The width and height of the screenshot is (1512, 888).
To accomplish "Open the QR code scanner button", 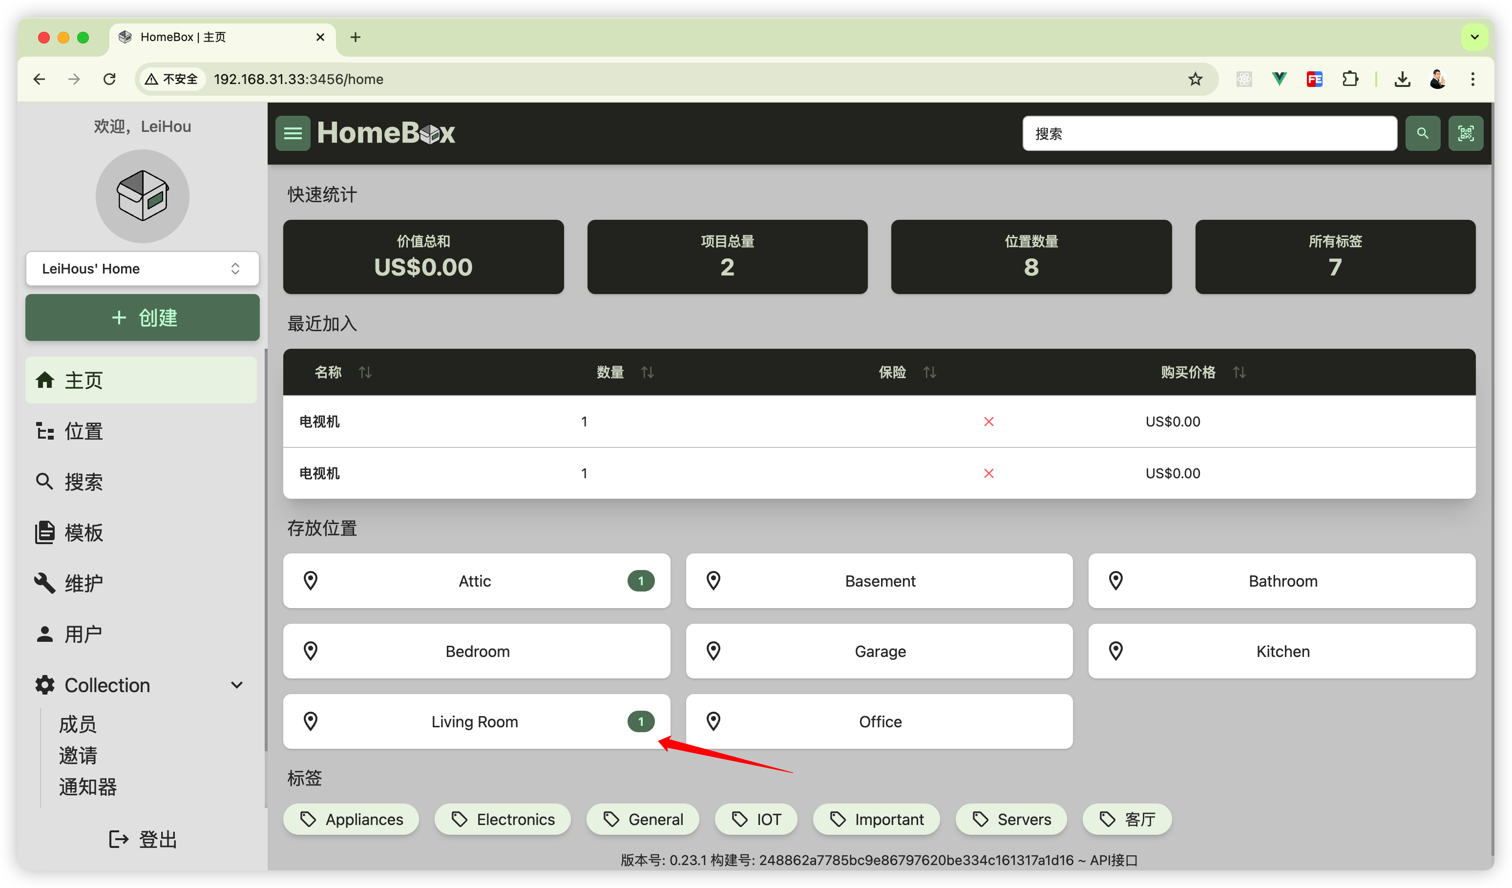I will pyautogui.click(x=1465, y=132).
